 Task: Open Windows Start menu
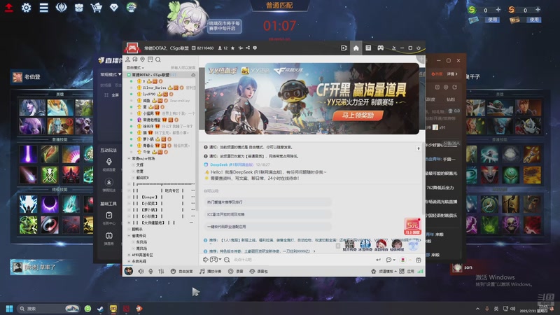pos(9,309)
